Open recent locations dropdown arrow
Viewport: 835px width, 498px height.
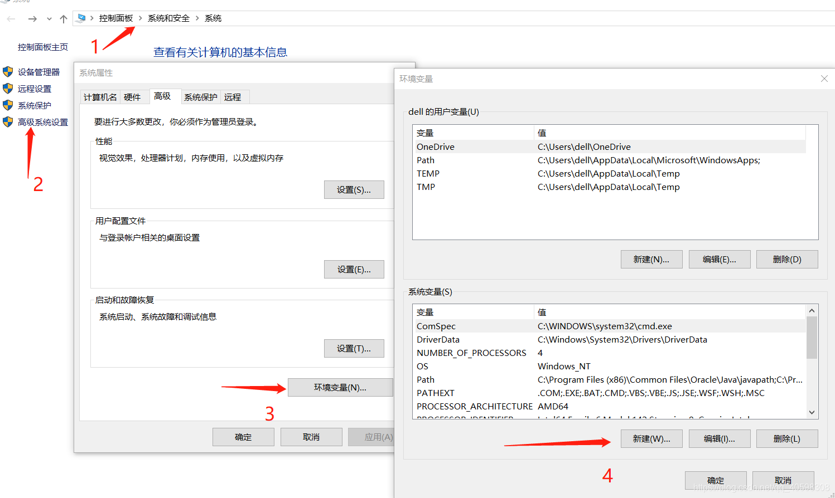[x=49, y=19]
